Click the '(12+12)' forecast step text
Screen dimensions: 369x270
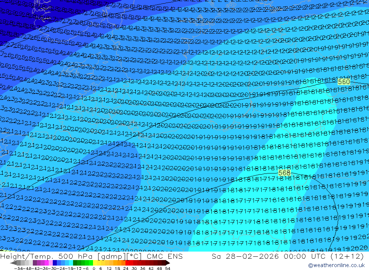click(346, 256)
